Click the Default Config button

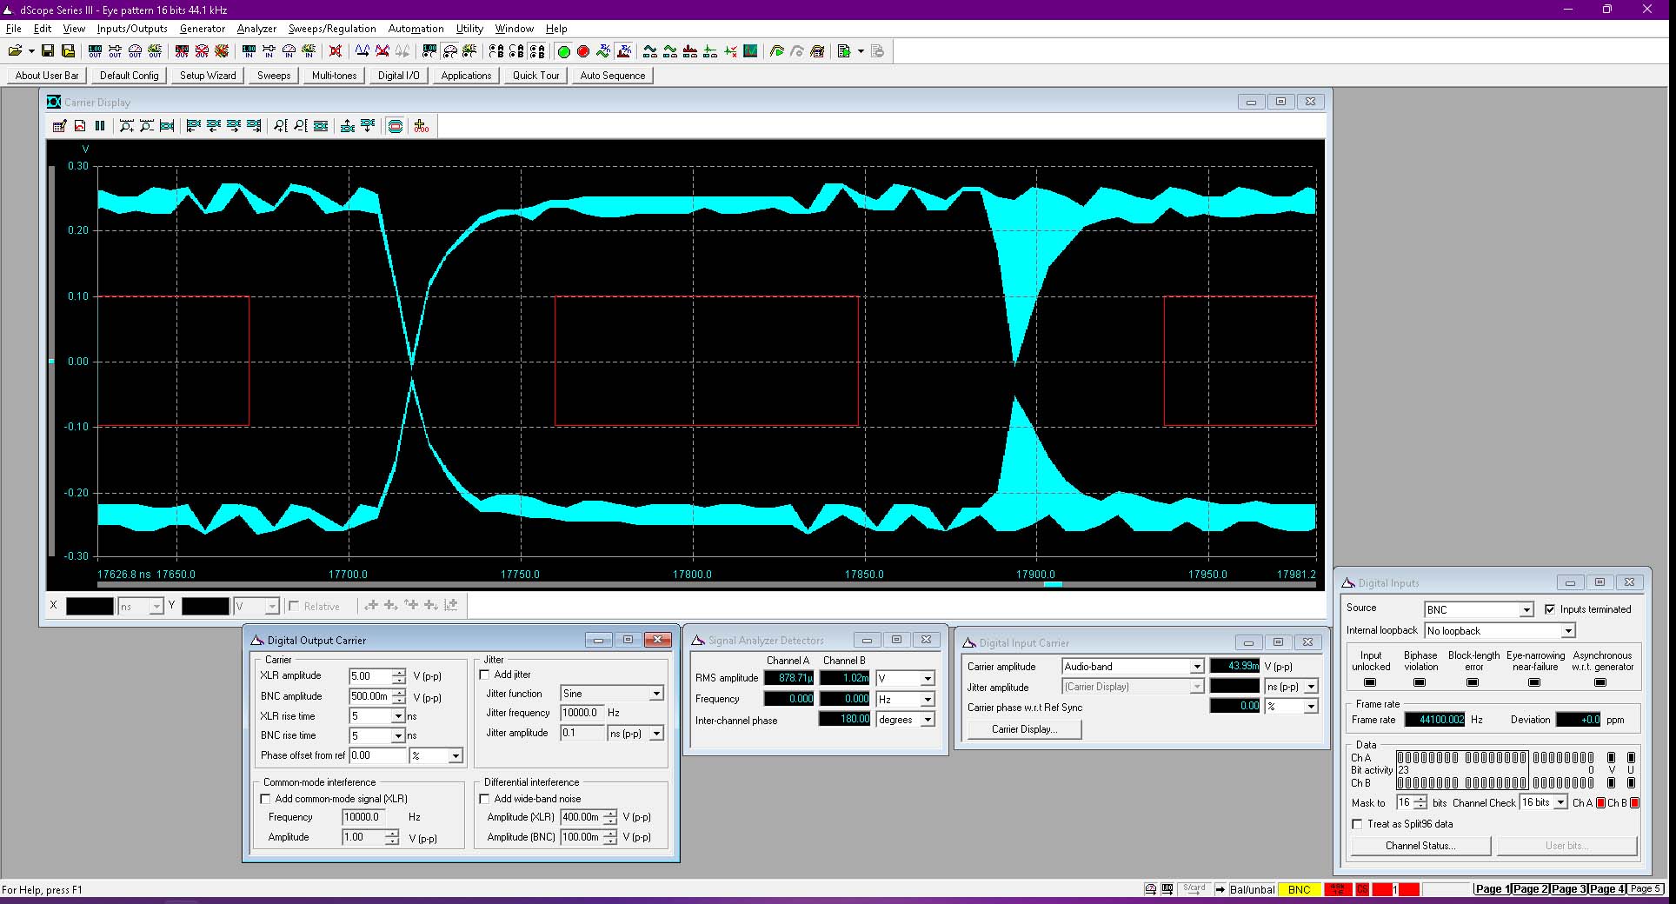click(x=130, y=76)
